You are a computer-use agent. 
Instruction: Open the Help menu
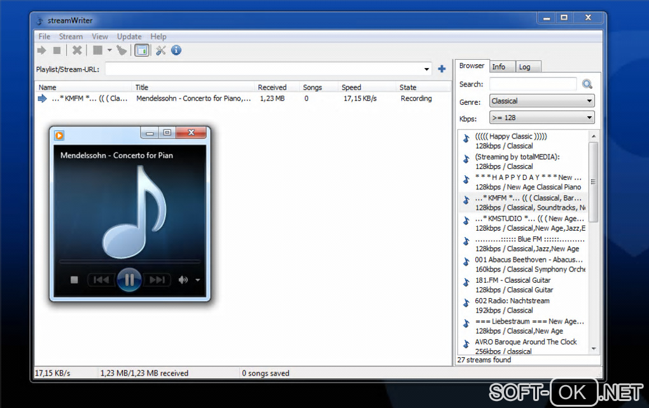click(158, 36)
